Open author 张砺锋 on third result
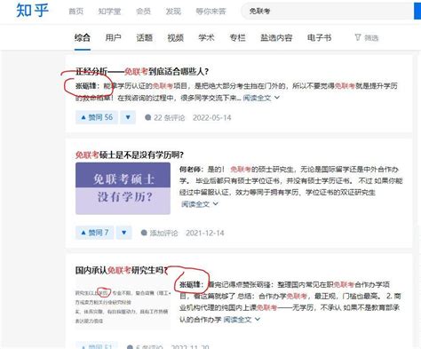421x349 pixels. coord(190,285)
